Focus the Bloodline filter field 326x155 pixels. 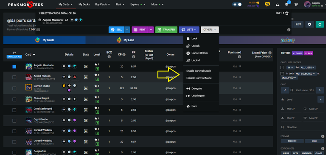(302, 127)
